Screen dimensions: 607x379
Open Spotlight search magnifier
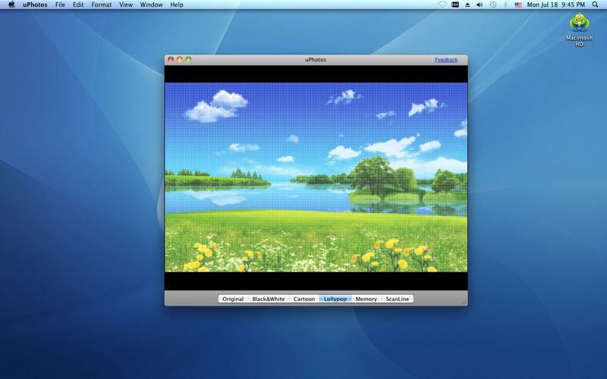pyautogui.click(x=595, y=5)
